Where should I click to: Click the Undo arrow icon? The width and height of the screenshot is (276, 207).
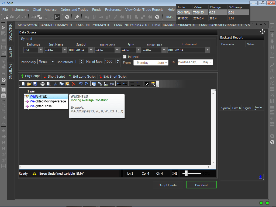81,84
